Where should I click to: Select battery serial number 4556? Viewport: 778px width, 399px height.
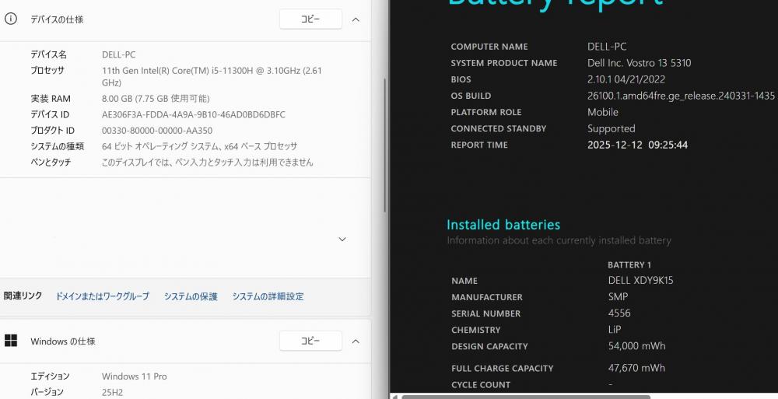(x=619, y=313)
